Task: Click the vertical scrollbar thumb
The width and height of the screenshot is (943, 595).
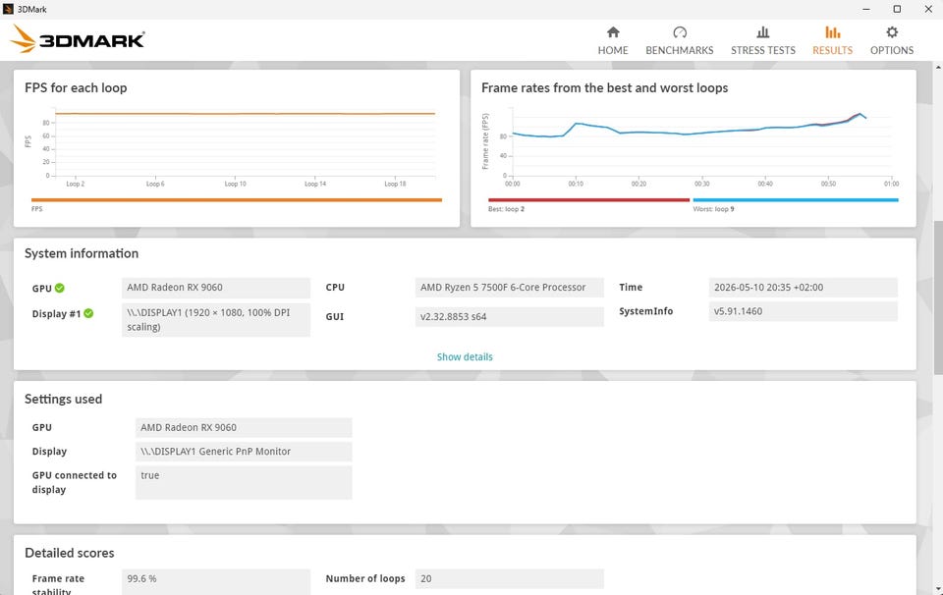Action: [x=938, y=297]
